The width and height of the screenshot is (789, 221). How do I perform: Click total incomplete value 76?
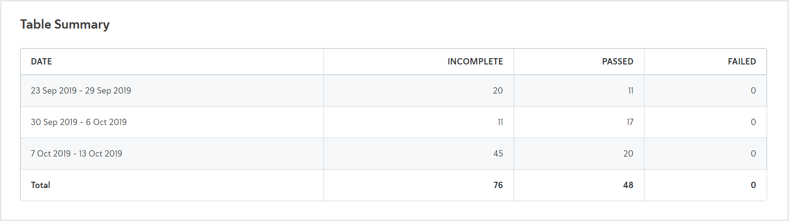498,185
